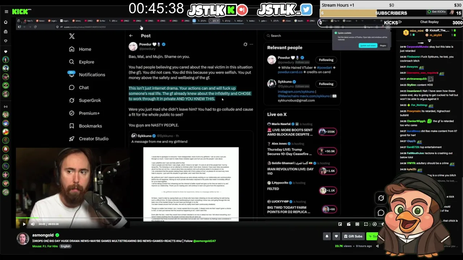
Task: Toggle theater mode in video player
Action: tap(357, 224)
